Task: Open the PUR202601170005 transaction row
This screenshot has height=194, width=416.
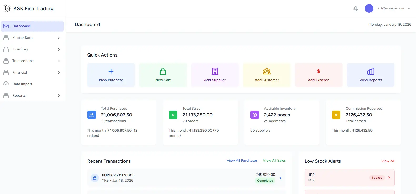Action: tap(186, 178)
